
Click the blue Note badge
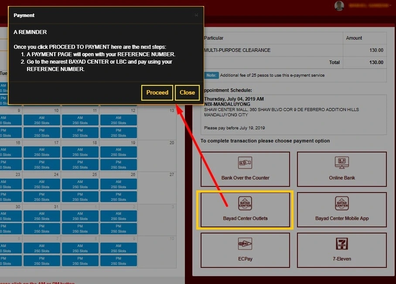[x=211, y=75]
